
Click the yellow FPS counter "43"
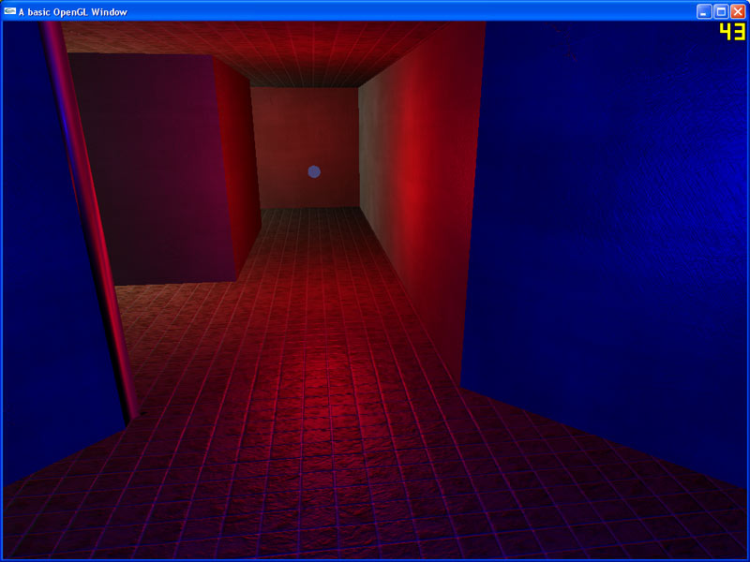[x=732, y=32]
